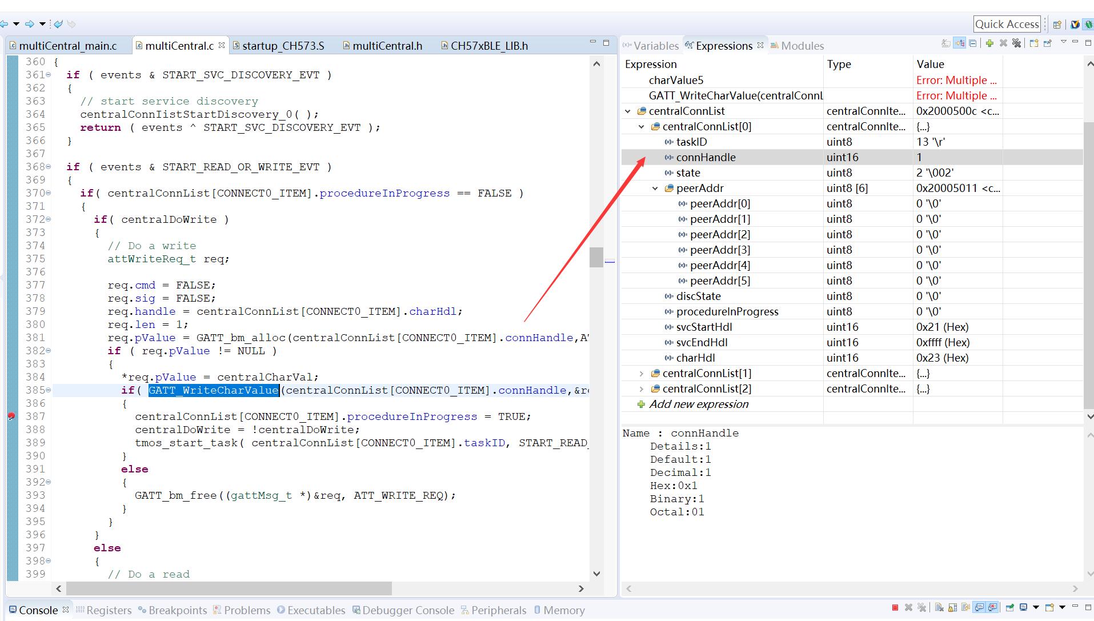Click the green Add new expression plus icon
This screenshot has width=1094, height=621.
coord(989,43)
